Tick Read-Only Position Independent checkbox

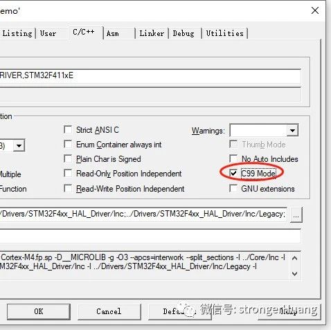68,173
